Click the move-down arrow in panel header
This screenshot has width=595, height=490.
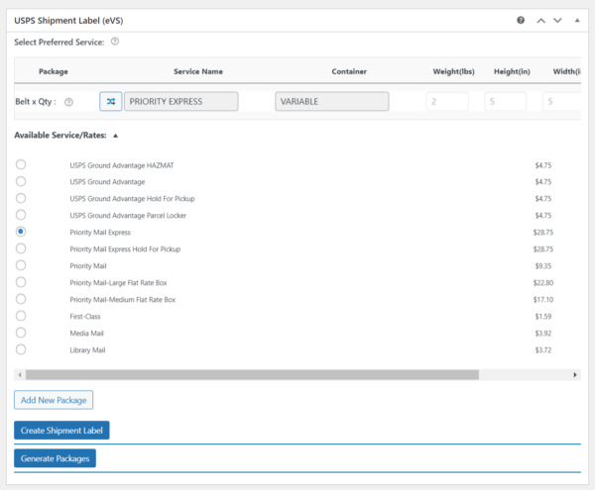coord(557,20)
